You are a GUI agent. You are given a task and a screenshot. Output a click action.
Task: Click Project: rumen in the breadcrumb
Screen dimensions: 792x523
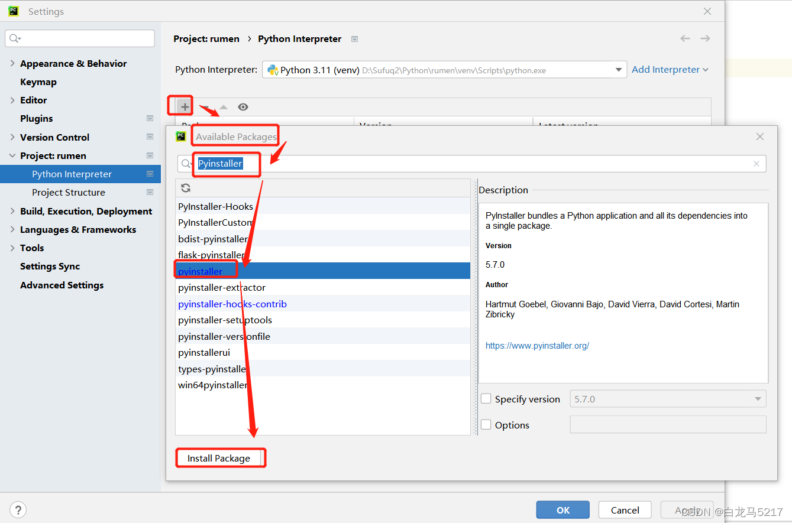206,38
